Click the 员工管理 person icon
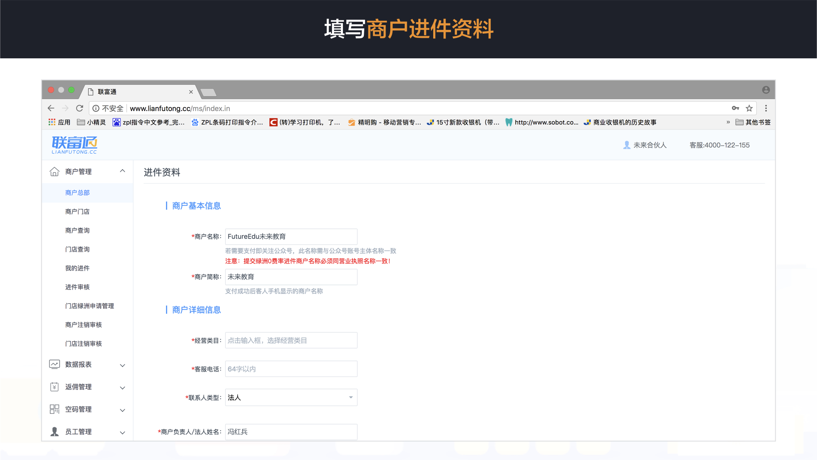Image resolution: width=817 pixels, height=460 pixels. pos(54,431)
